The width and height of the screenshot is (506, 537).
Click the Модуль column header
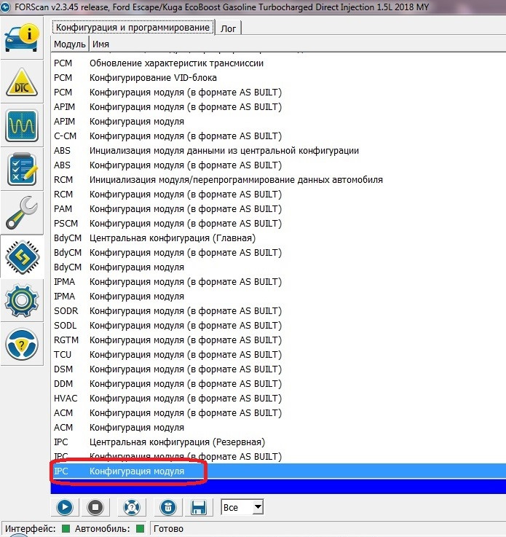point(70,44)
